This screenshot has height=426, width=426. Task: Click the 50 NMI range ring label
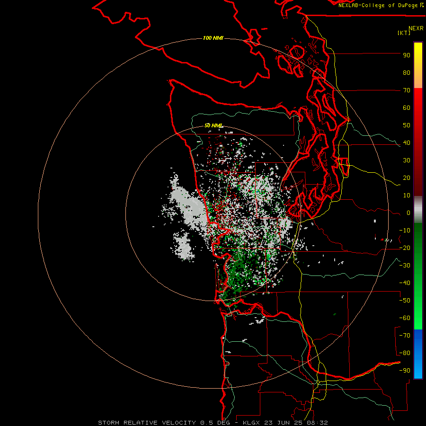pos(213,125)
